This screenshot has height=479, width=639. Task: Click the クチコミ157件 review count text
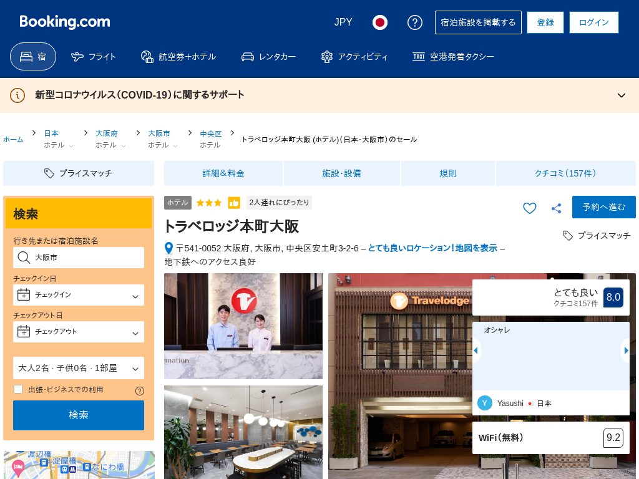point(575,304)
